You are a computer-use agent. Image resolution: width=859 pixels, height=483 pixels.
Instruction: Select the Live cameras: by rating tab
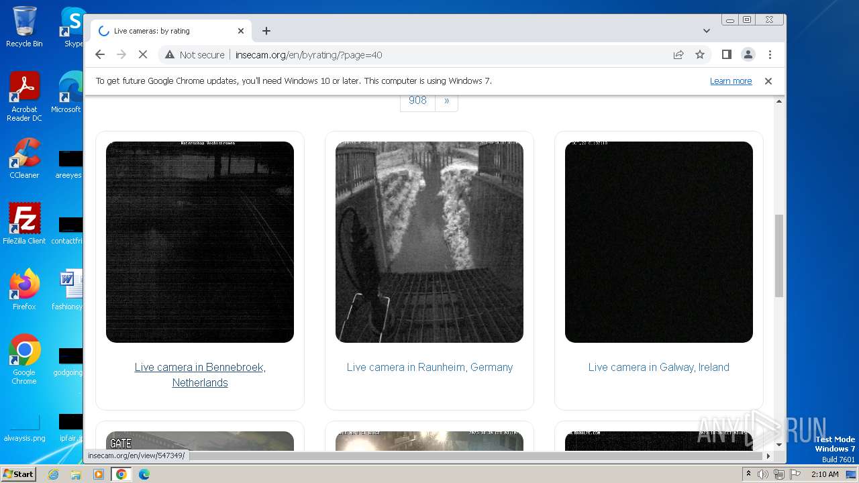click(171, 31)
